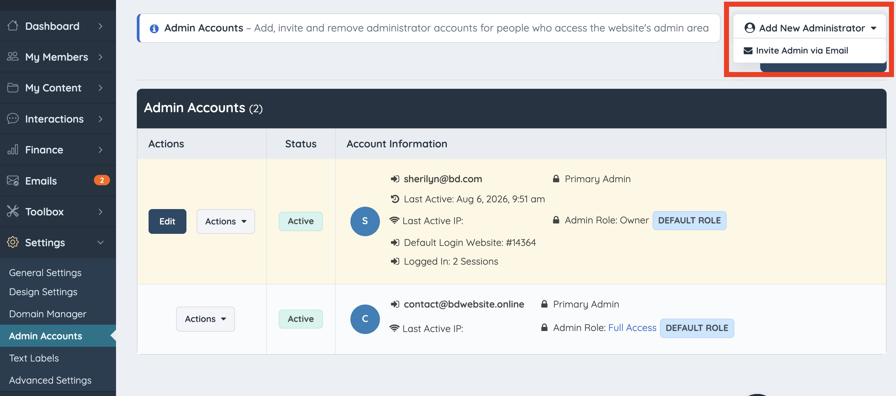Click the DEFAULT ROLE badge next to Full Access

(697, 328)
